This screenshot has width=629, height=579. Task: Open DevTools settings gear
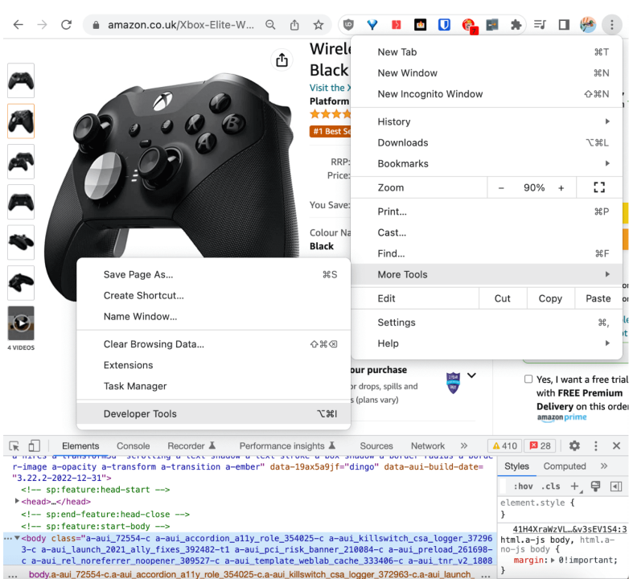[574, 446]
